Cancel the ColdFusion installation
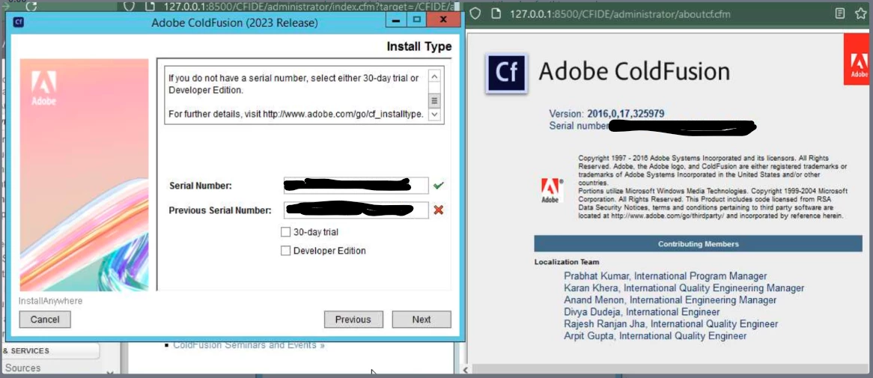 click(x=45, y=319)
